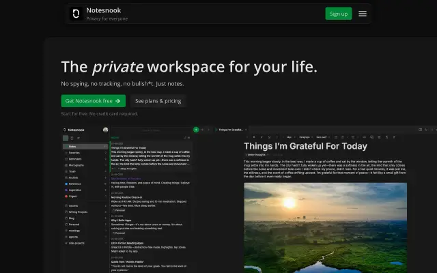Screen dimensions: 437x273
Task: Click the first sidebar tab icon under Notesnook
Action: pos(66,138)
